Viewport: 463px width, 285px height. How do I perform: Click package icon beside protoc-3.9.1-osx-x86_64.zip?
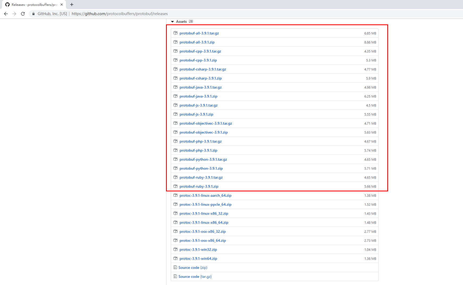(x=175, y=240)
